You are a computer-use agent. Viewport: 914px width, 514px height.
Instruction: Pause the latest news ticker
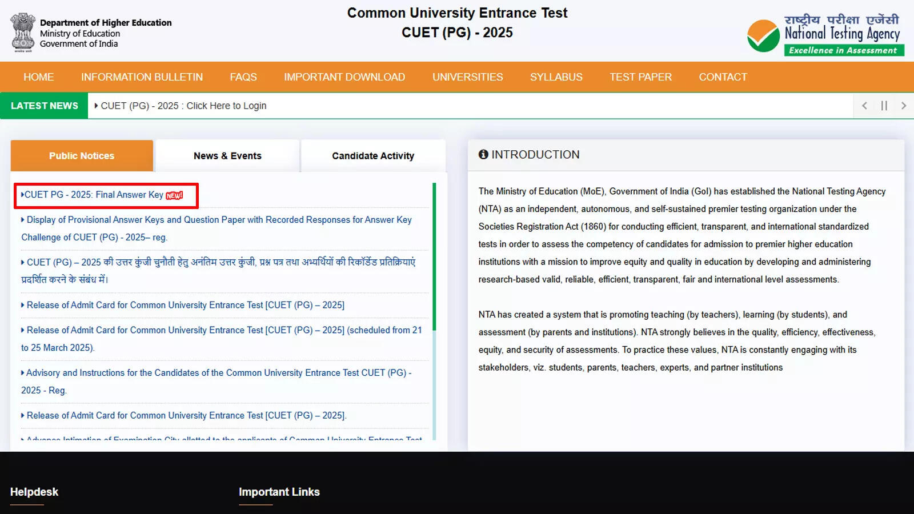coord(884,106)
